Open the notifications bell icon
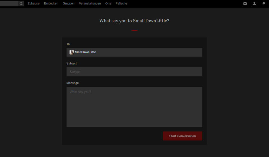This screenshot has width=269, height=157. click(x=264, y=3)
